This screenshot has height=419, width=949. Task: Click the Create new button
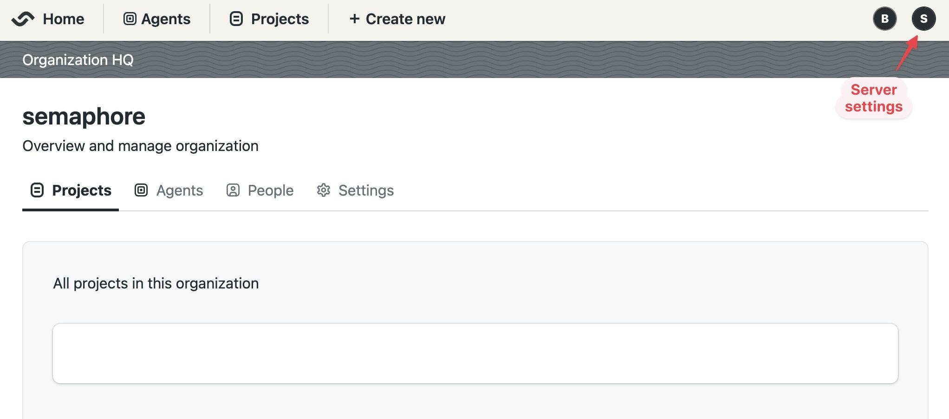tap(397, 19)
